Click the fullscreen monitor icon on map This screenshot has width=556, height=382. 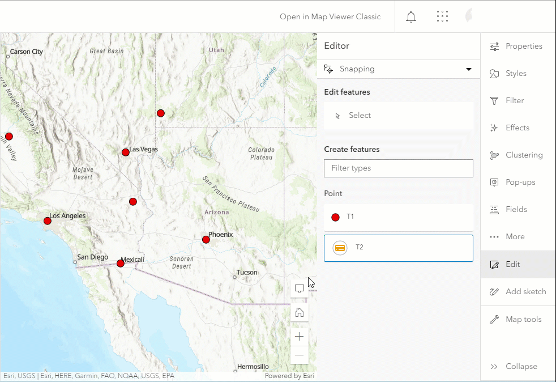coord(300,288)
